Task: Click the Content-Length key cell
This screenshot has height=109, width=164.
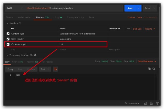Action: point(35,44)
